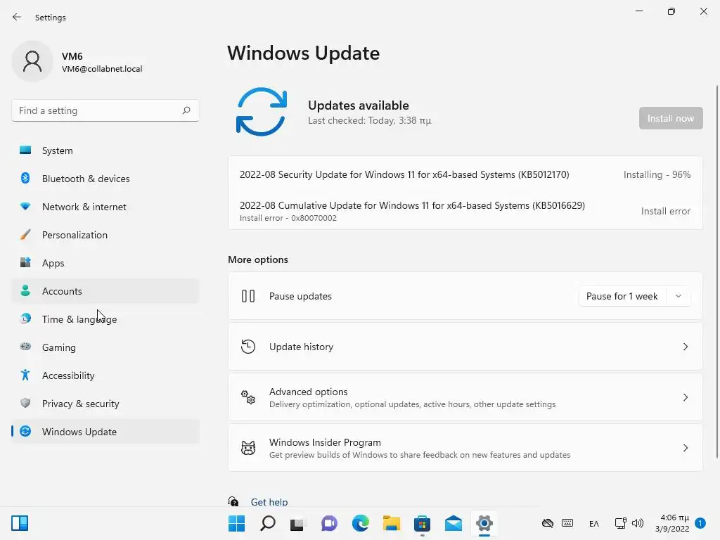
Task: Click the back arrow in Settings
Action: tap(17, 17)
